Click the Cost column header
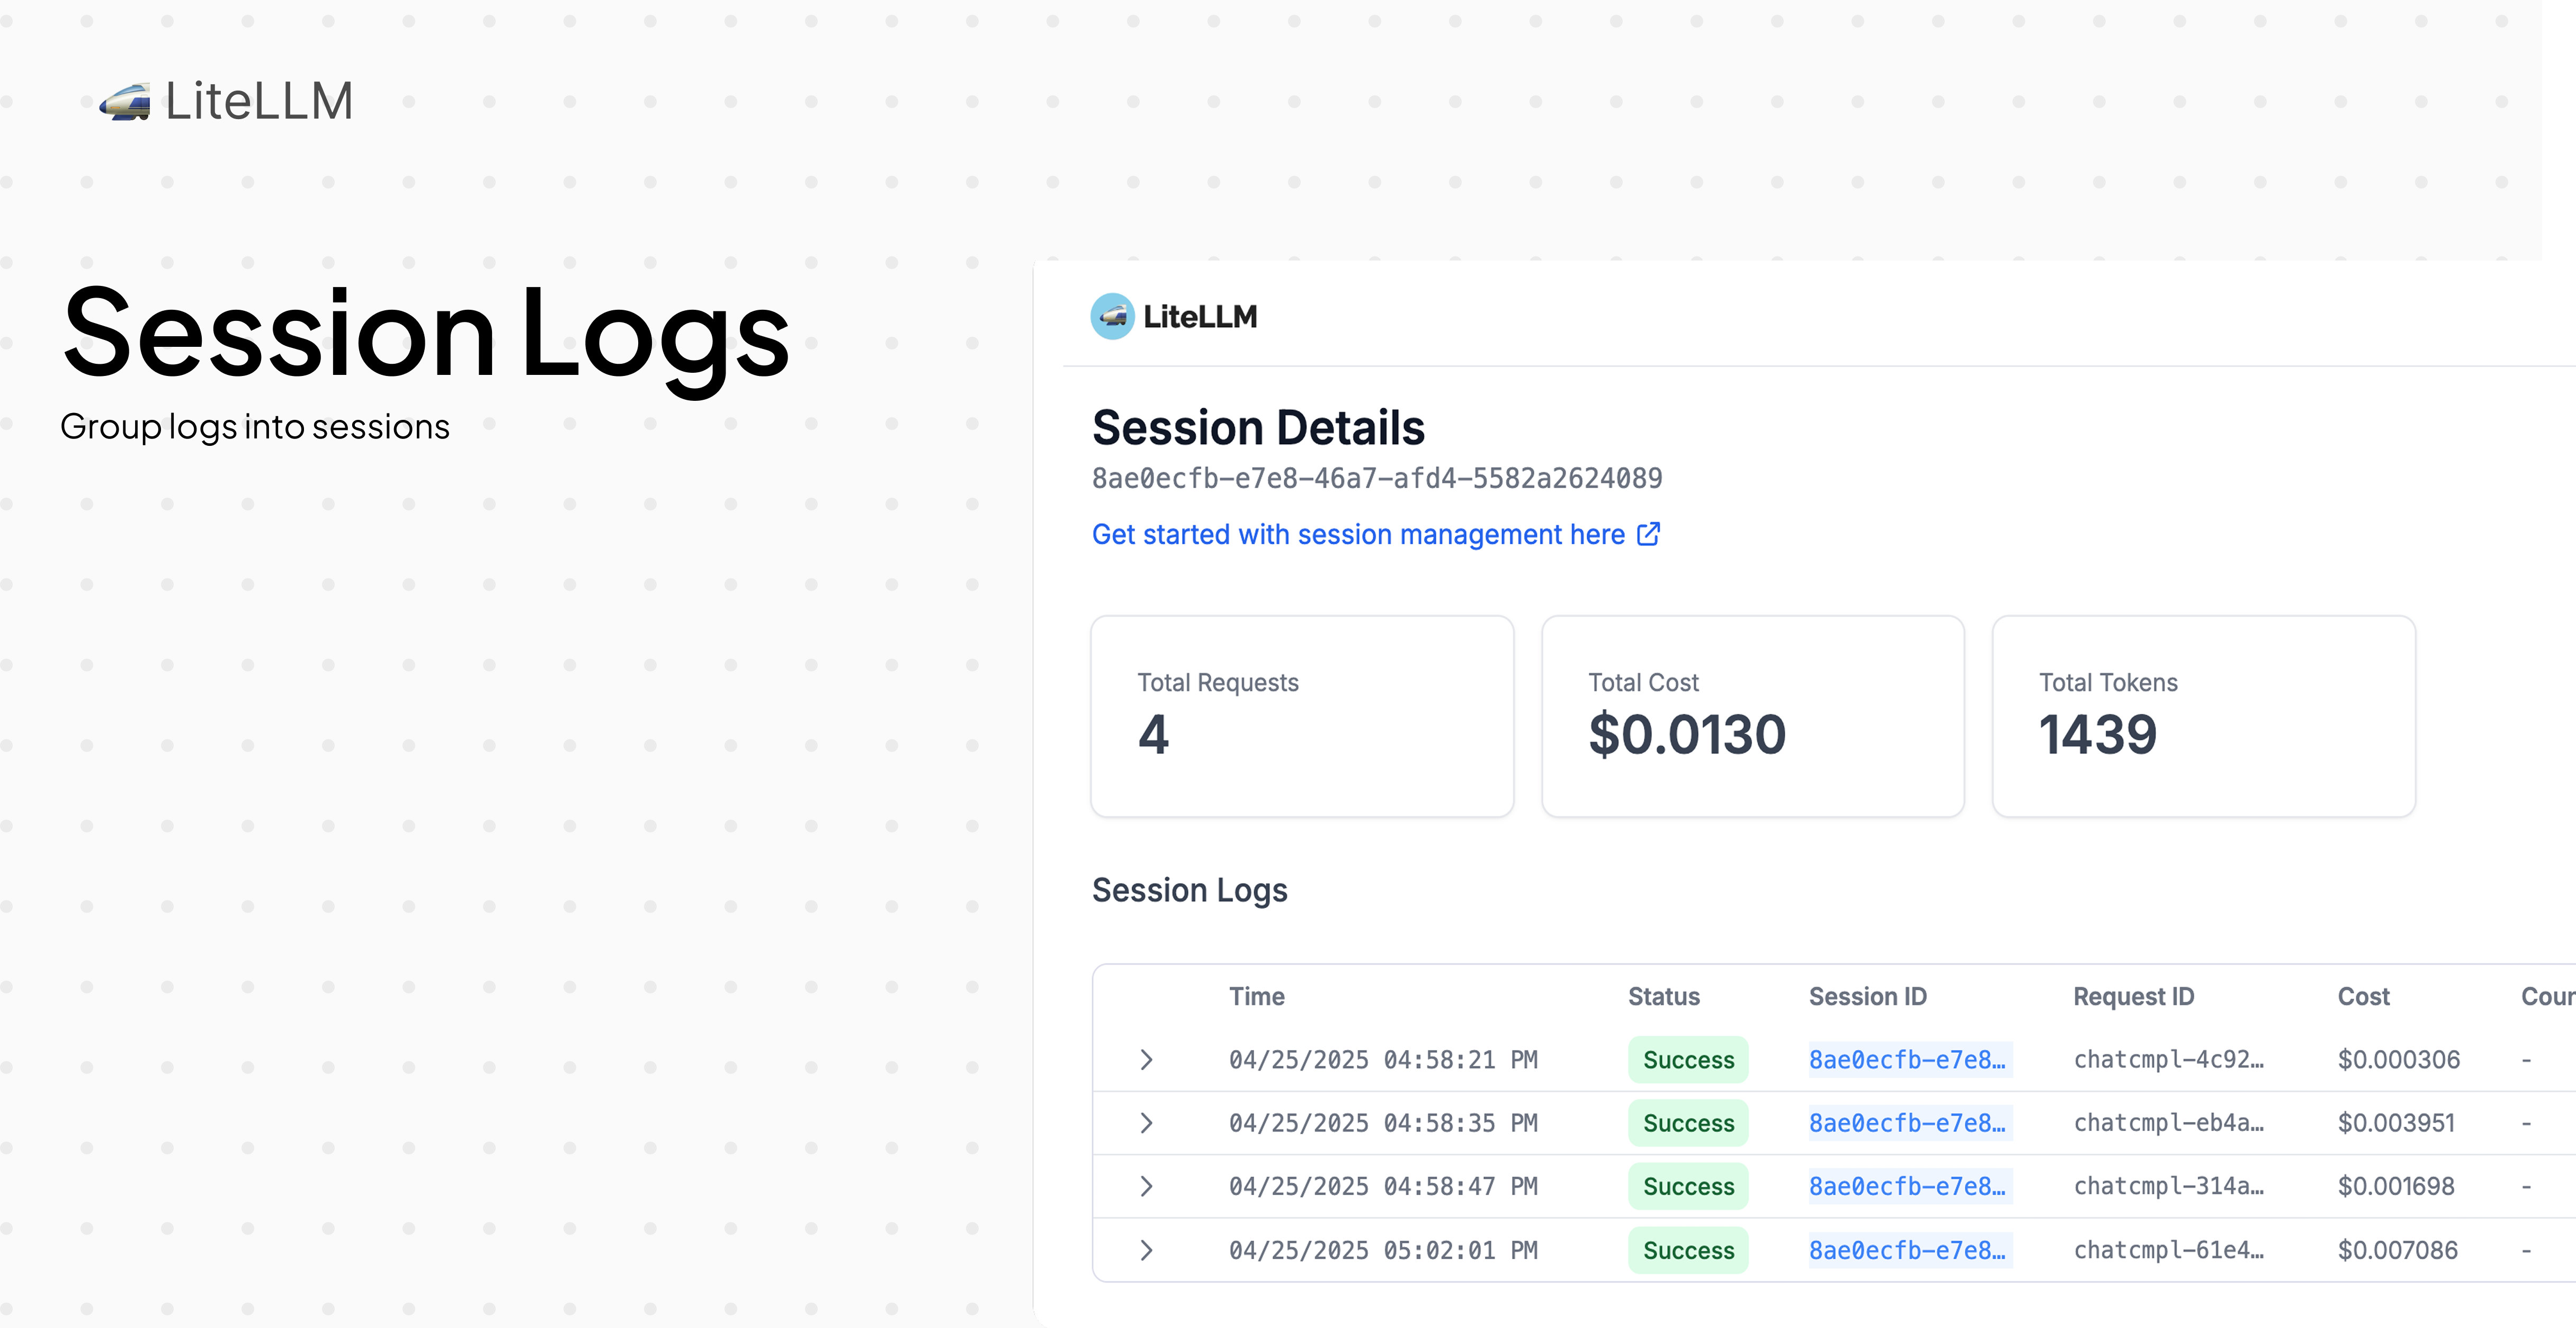This screenshot has width=2576, height=1328. 2363,996
